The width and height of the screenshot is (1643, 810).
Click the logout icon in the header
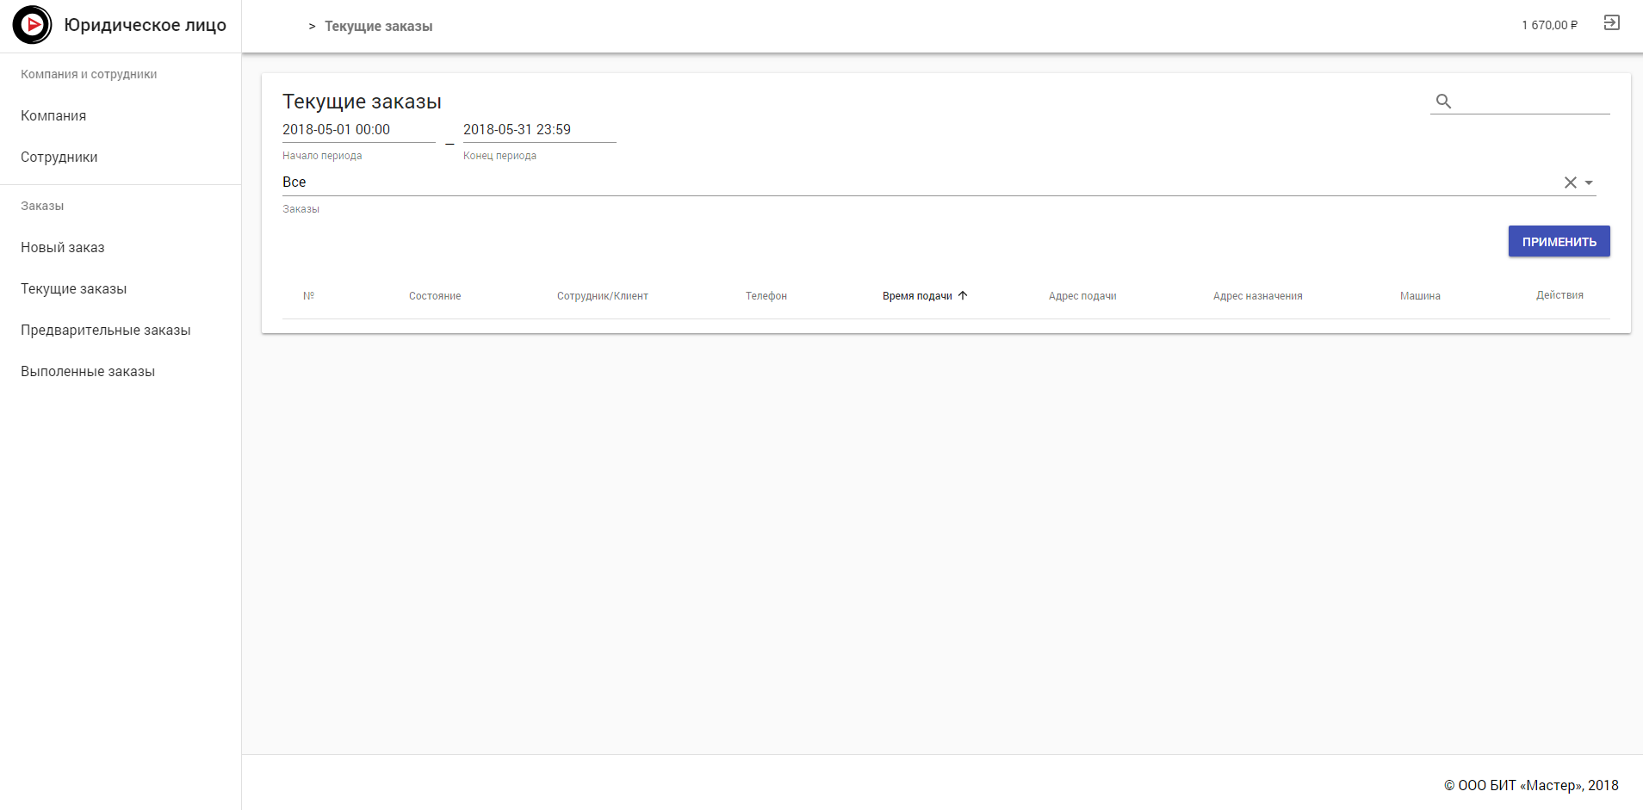point(1611,23)
